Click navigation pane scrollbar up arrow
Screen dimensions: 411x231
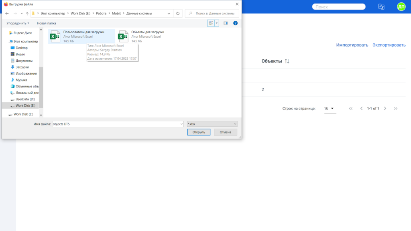[41, 30]
